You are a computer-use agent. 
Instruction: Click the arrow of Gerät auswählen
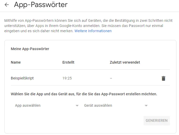(146, 106)
